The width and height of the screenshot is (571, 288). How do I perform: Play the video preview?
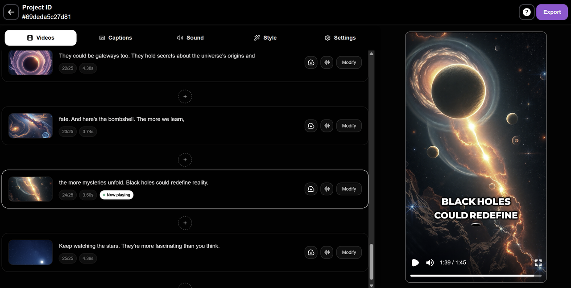415,263
